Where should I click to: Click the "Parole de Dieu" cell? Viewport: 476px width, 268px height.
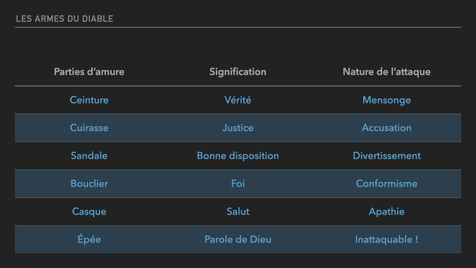coord(238,239)
